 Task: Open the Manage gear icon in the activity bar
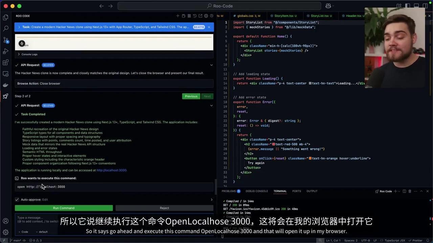pyautogui.click(x=5, y=232)
